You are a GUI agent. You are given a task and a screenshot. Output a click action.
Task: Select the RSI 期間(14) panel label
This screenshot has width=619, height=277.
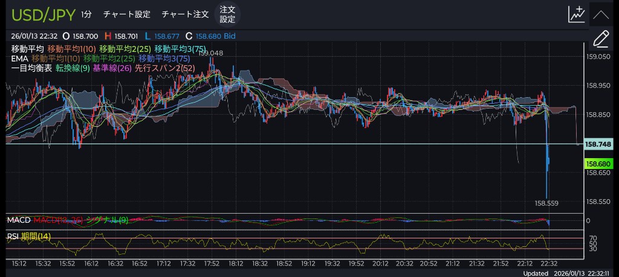click(28, 236)
